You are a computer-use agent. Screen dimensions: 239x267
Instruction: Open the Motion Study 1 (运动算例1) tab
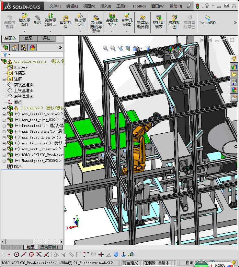[49, 247]
